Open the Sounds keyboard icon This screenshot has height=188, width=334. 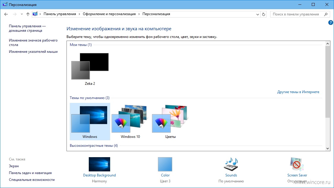click(231, 164)
